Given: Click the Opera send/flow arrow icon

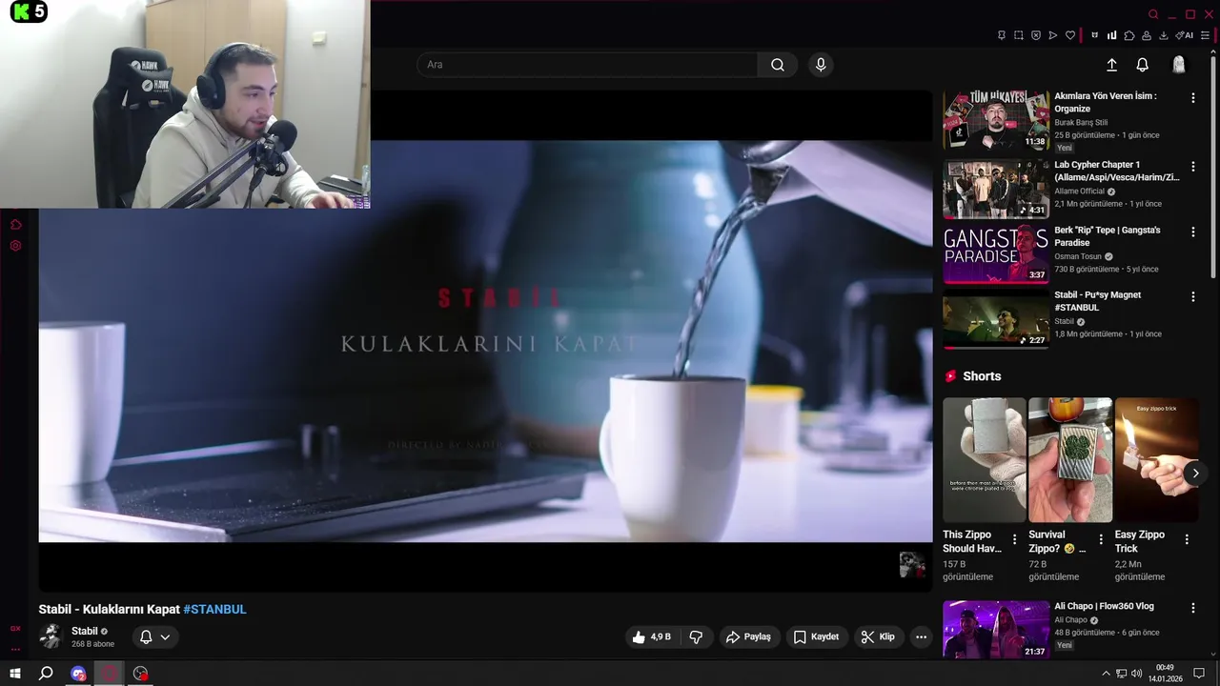Looking at the screenshot, I should click(x=1053, y=35).
